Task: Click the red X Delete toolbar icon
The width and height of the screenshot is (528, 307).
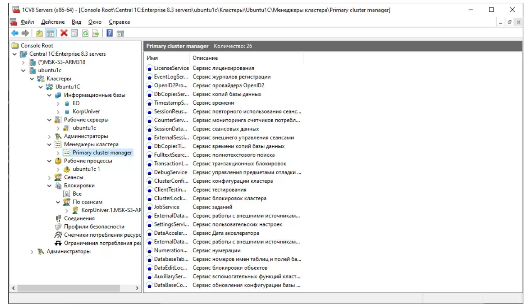Action: [64, 33]
